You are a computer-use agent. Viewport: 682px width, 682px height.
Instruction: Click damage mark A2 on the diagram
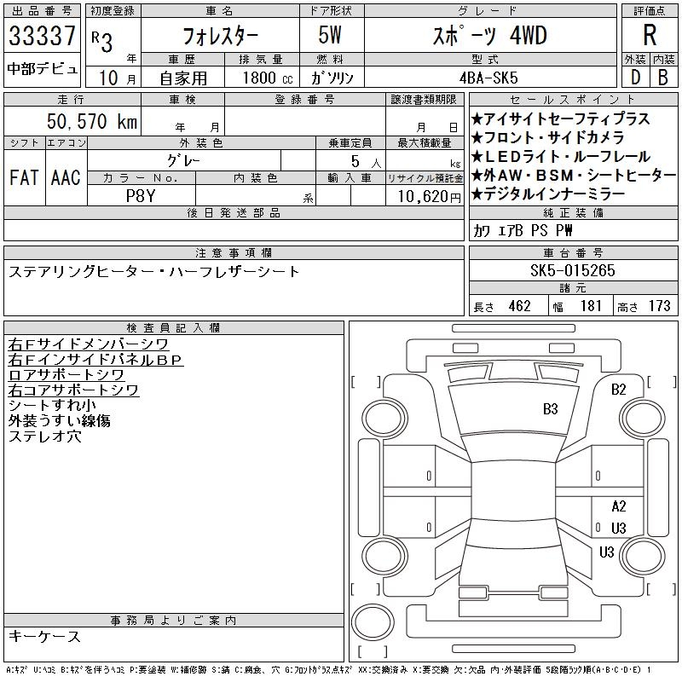click(618, 506)
